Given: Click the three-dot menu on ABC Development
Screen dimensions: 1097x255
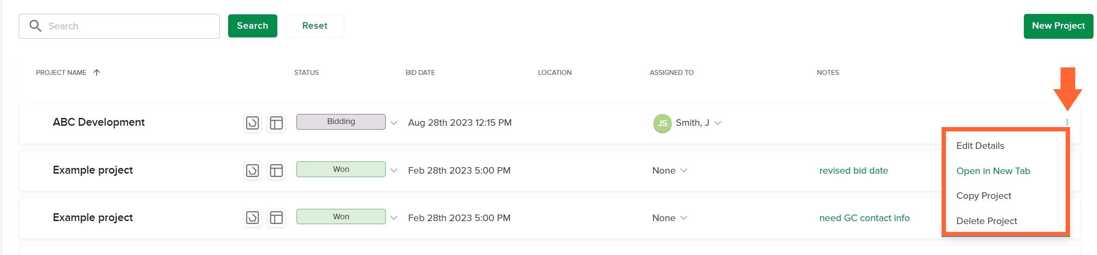Looking at the screenshot, I should [1067, 123].
